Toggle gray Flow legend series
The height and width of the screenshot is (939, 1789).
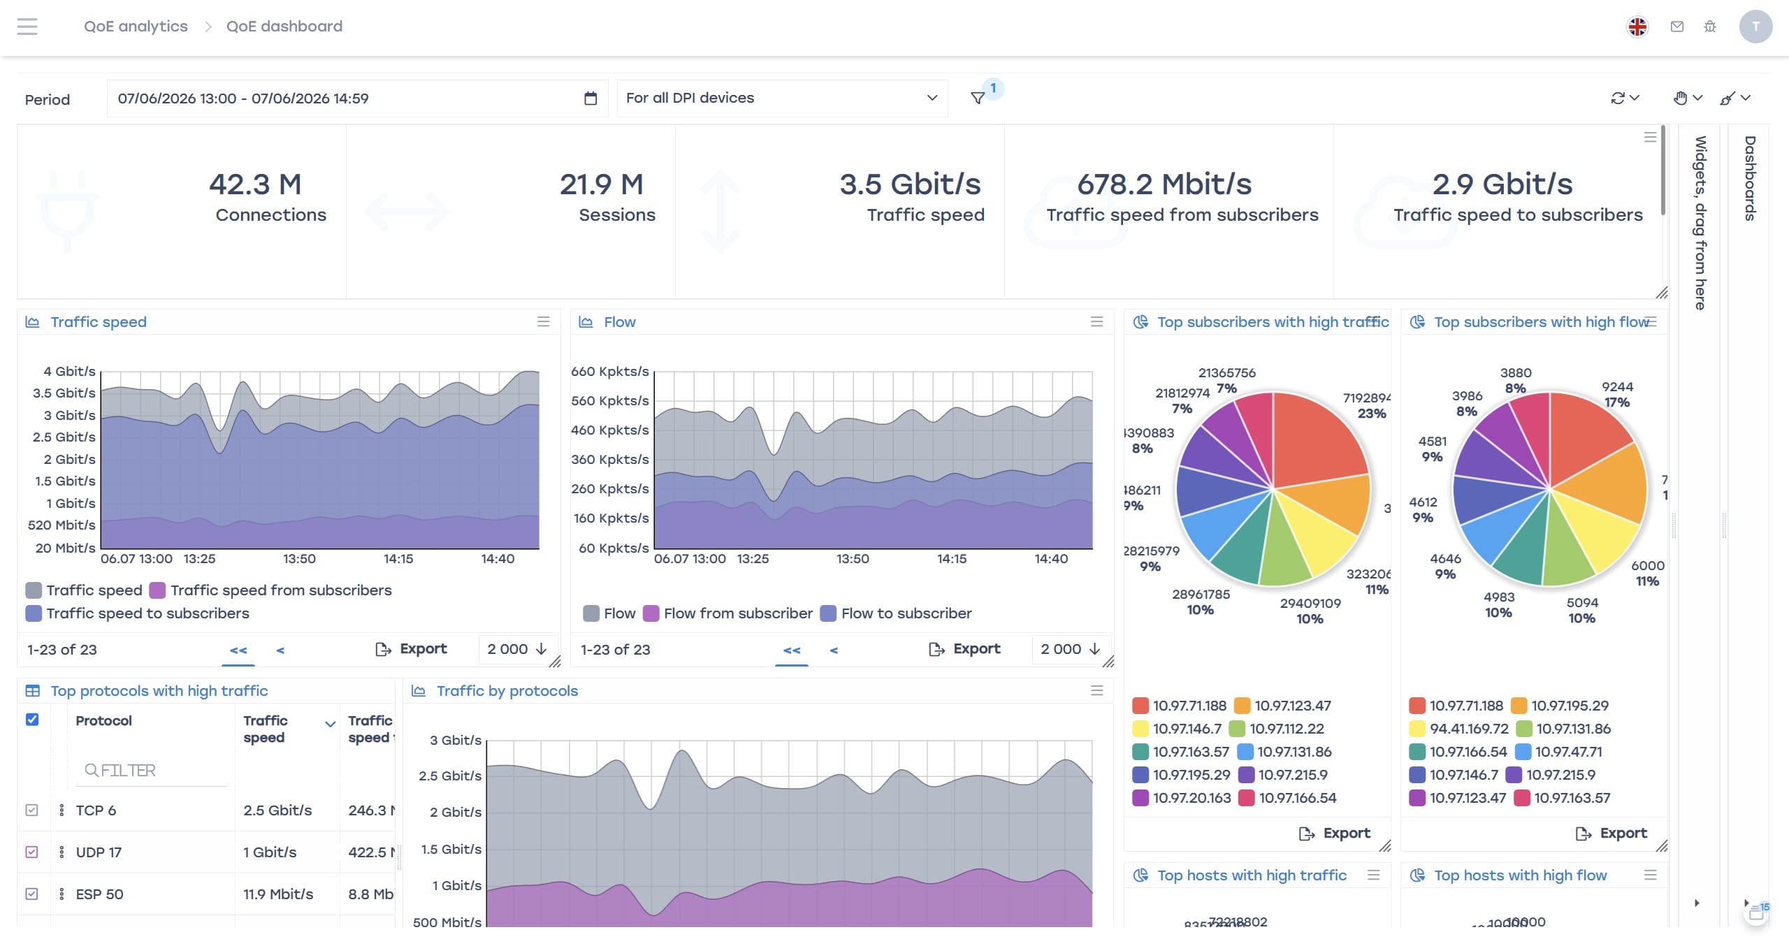[x=609, y=613]
